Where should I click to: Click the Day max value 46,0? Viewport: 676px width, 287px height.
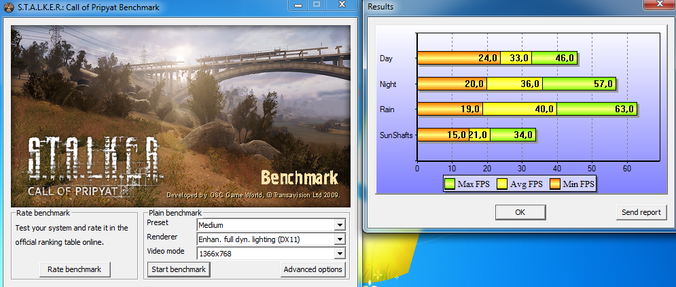(564, 58)
